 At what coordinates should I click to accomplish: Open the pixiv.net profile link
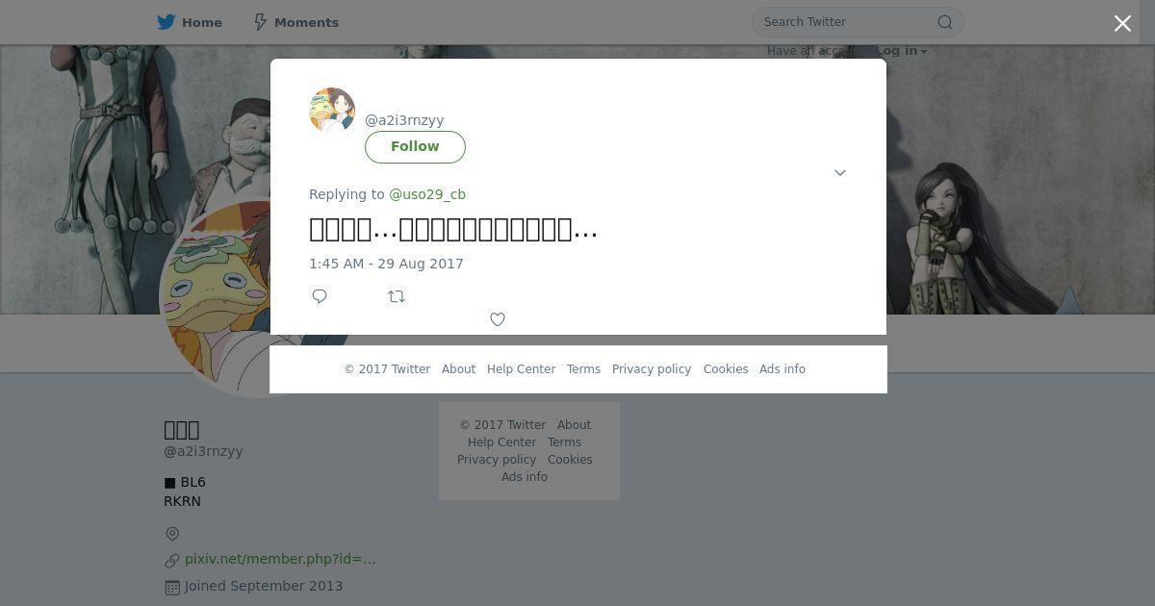[280, 559]
